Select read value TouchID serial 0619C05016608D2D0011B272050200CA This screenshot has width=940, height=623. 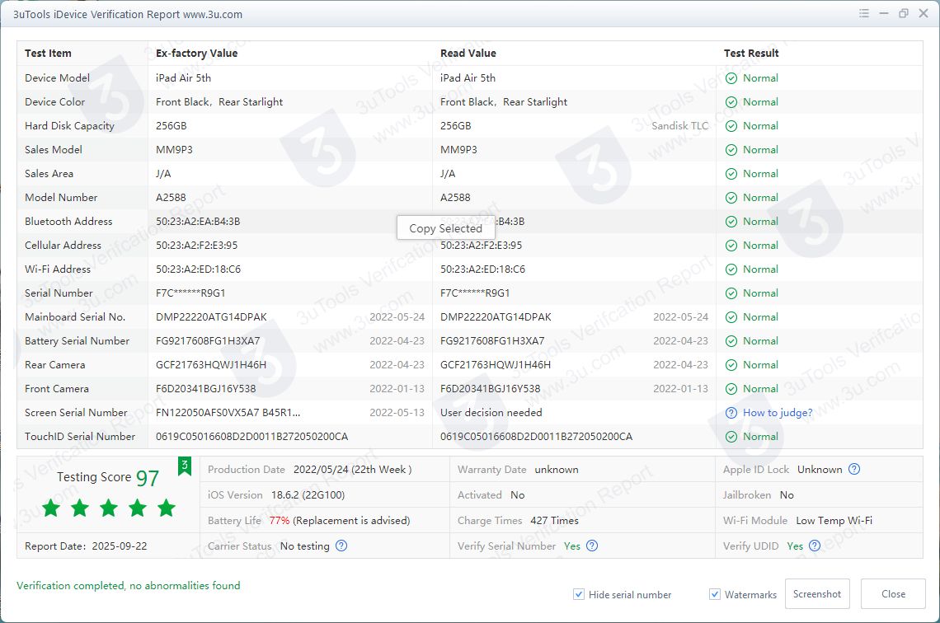tap(536, 437)
